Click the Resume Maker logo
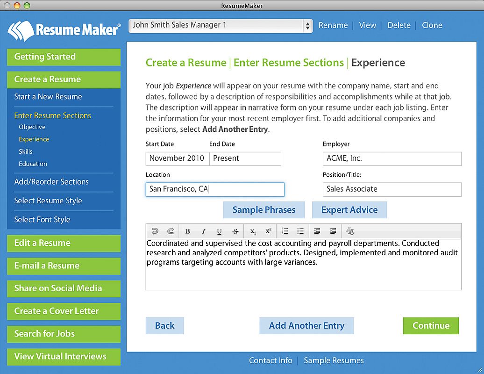Screen dimensions: 484x374 [64, 30]
